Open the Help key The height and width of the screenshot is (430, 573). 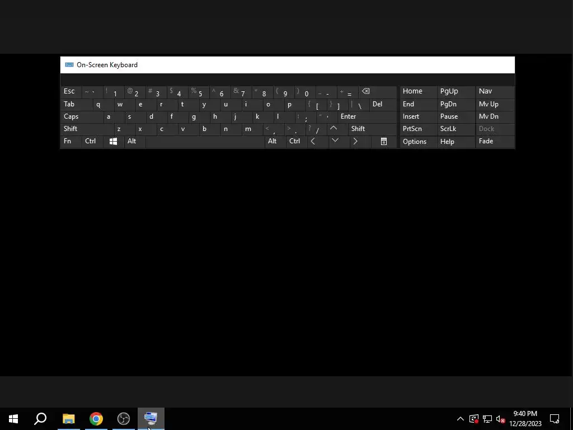coord(456,142)
